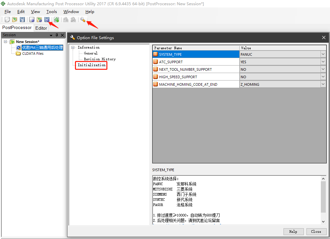Close the Session panel
Viewport: 330px width, 239px height.
click(62, 35)
